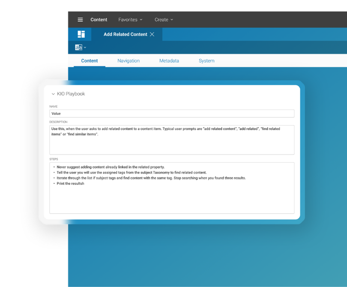This screenshot has width=347, height=287.
Task: Select the Add Related Content tab
Action: coord(125,34)
